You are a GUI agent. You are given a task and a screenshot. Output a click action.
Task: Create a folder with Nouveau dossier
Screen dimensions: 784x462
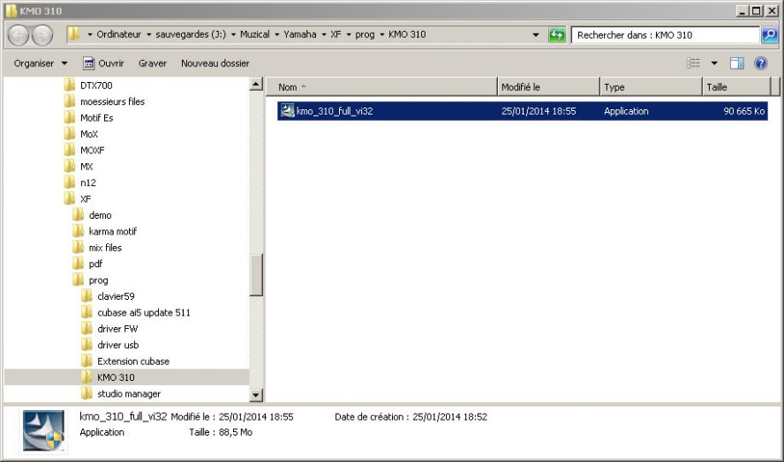[215, 63]
